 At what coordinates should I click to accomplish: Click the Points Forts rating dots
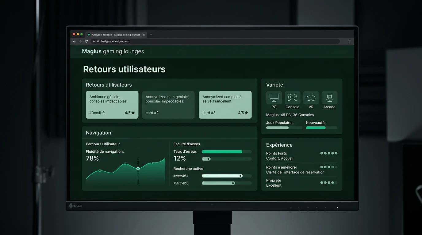point(329,153)
